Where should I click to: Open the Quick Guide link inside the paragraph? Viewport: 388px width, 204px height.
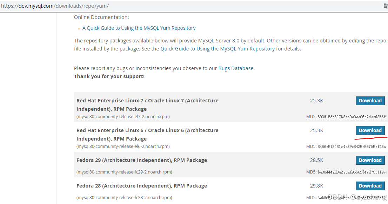tap(218, 49)
